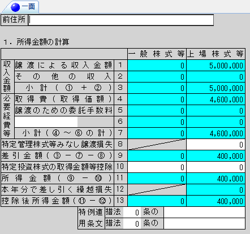Image resolution: width=250 pixels, height=234 pixels.
Task: Click the 上場株式等 column header
Action: [x=215, y=54]
